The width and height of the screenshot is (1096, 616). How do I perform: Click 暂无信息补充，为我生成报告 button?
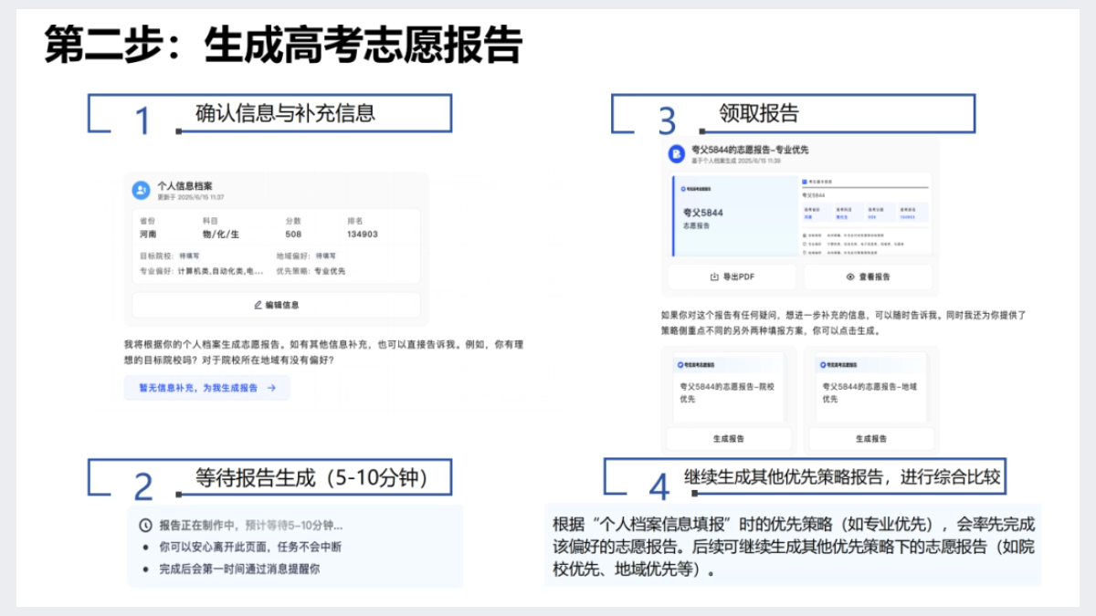click(206, 388)
